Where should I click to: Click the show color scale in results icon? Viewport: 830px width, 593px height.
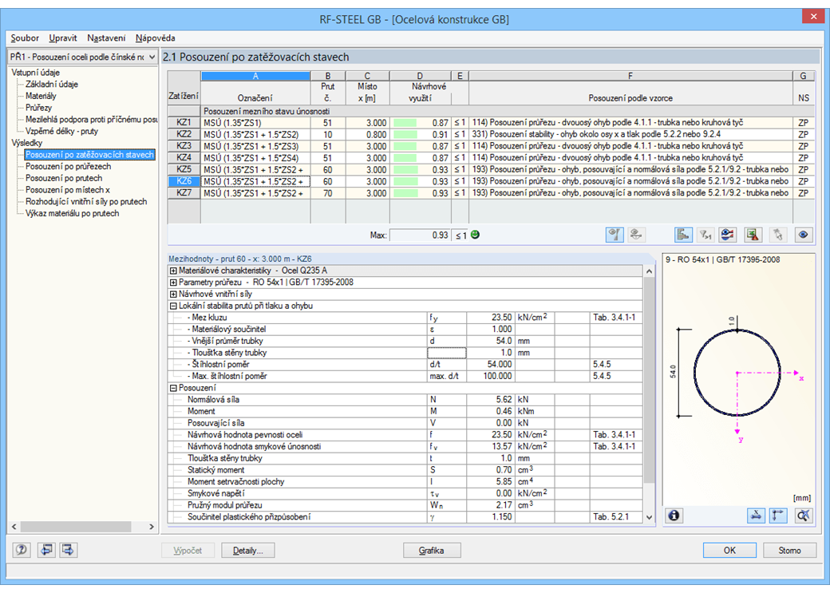pyautogui.click(x=728, y=235)
